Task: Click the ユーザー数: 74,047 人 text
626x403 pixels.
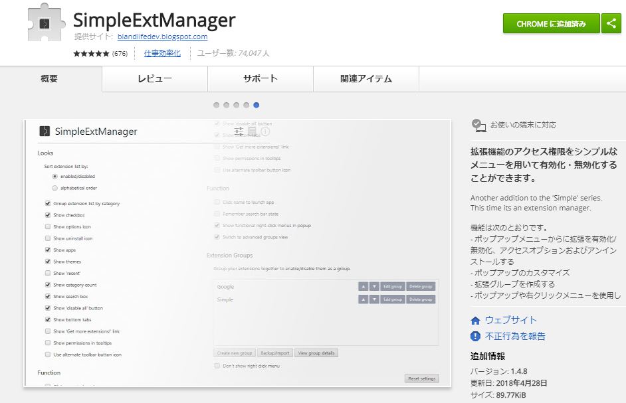Action: [x=233, y=54]
